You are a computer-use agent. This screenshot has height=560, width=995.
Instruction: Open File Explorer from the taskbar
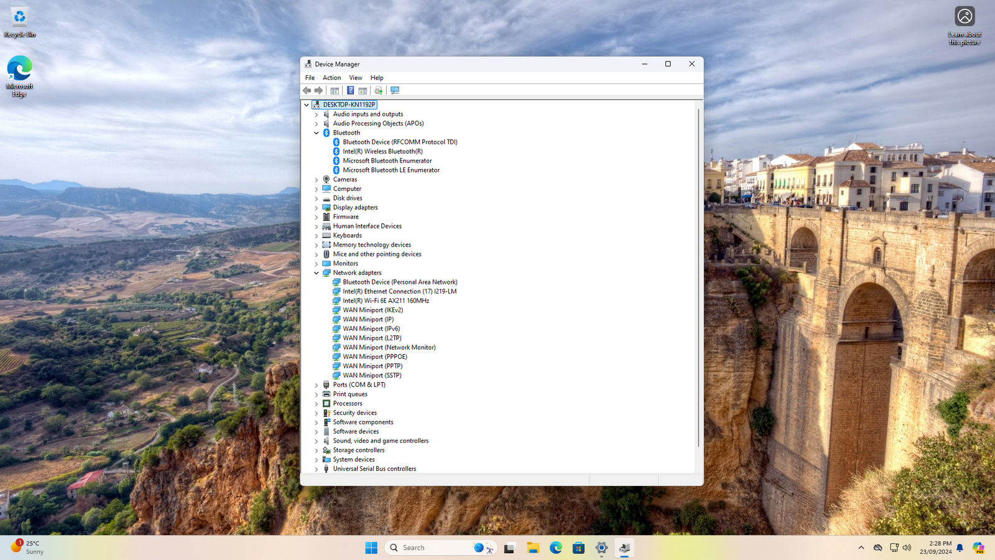coord(533,548)
